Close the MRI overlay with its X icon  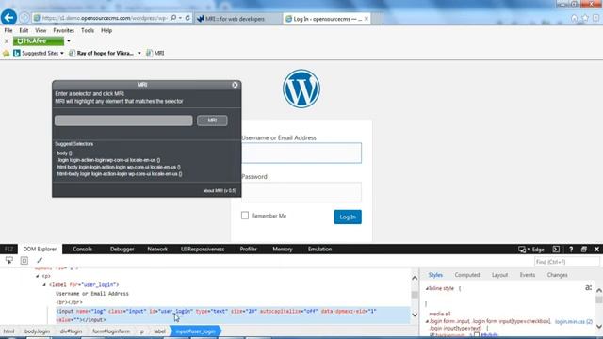click(x=235, y=85)
